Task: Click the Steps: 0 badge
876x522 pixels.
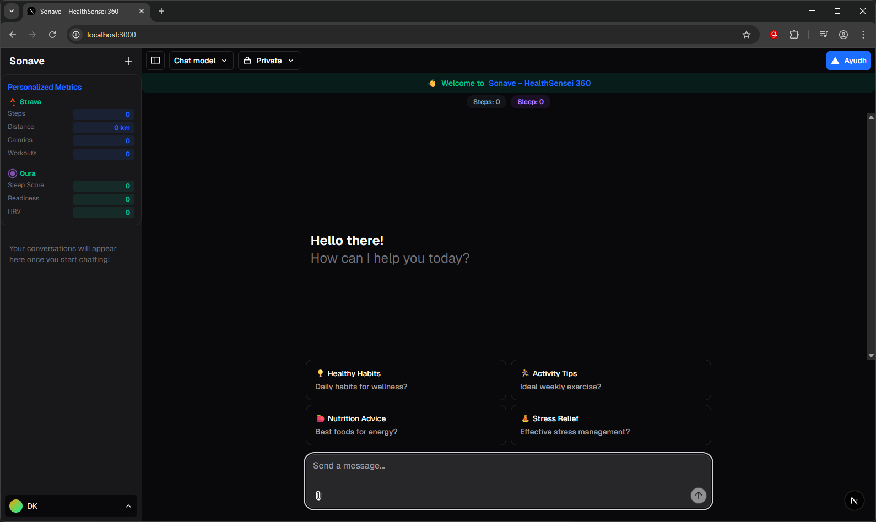Action: (486, 102)
